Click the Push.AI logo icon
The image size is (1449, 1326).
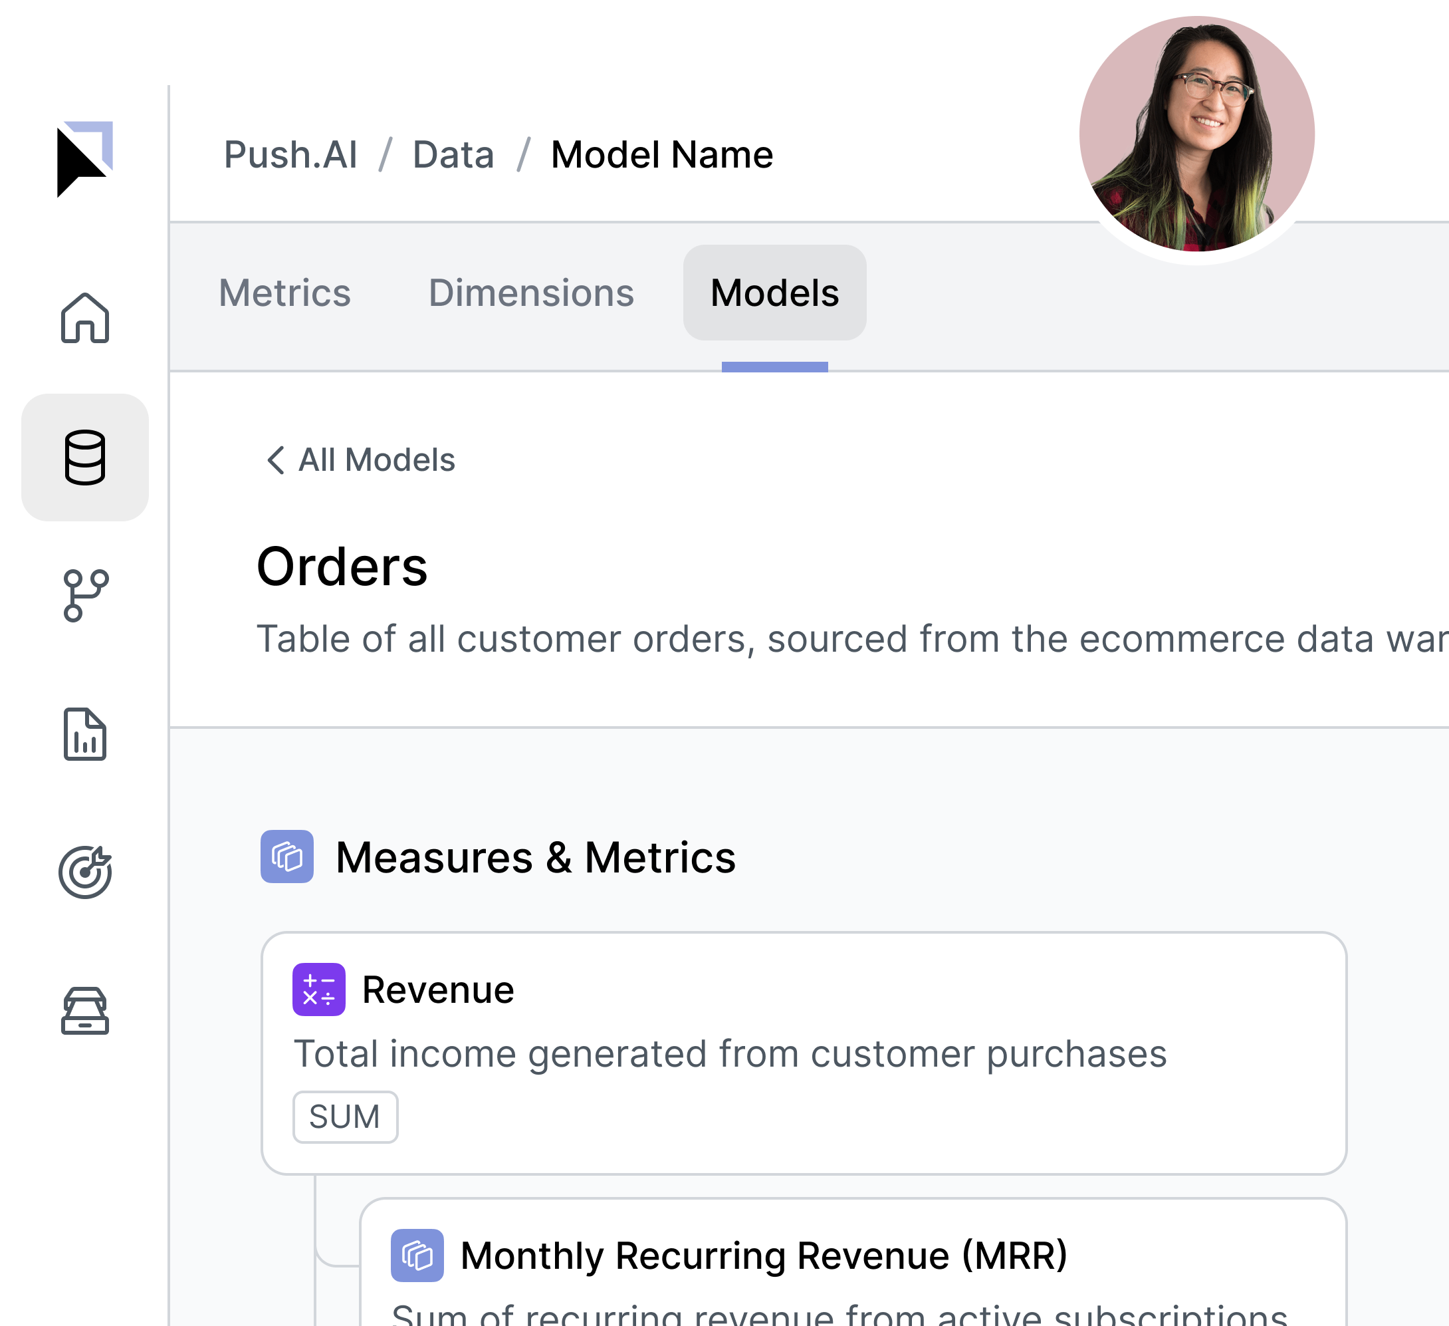click(85, 159)
